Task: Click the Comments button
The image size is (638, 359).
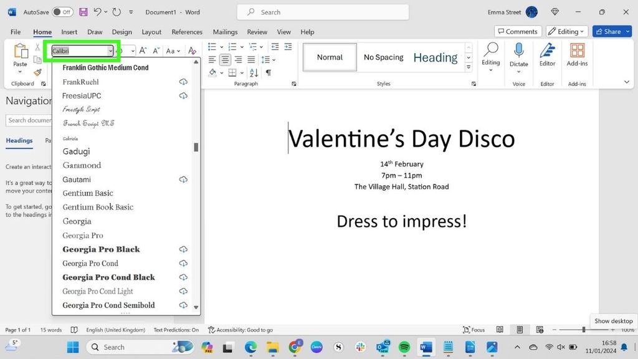Action: [x=517, y=31]
